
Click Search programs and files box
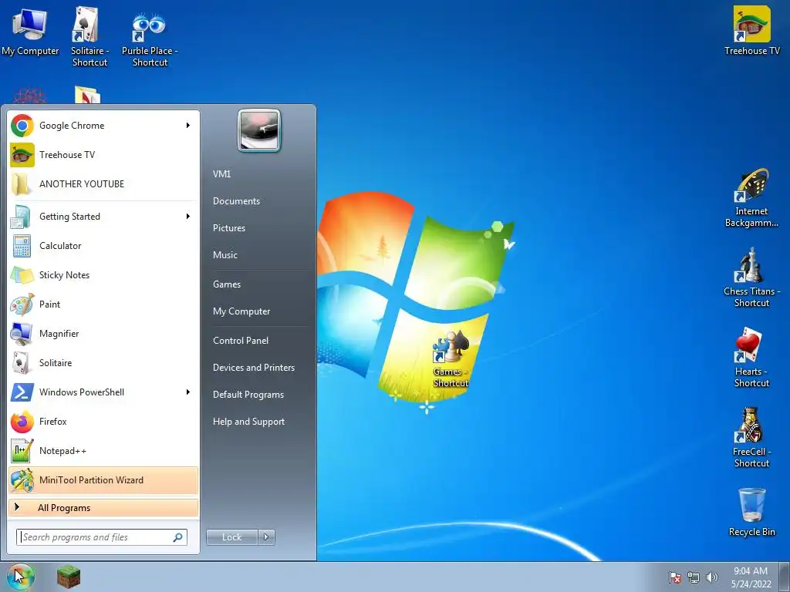[x=102, y=537]
